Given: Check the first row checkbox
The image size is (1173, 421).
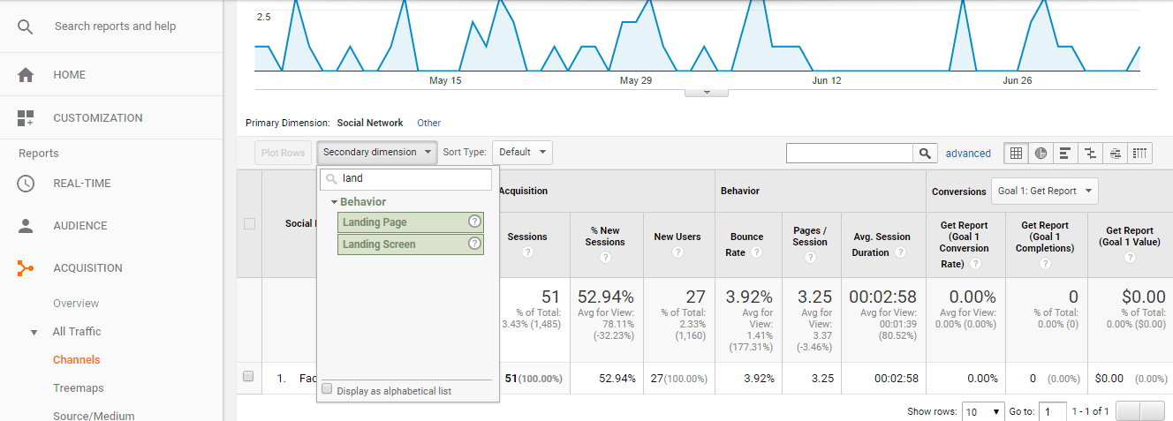Looking at the screenshot, I should tap(248, 377).
